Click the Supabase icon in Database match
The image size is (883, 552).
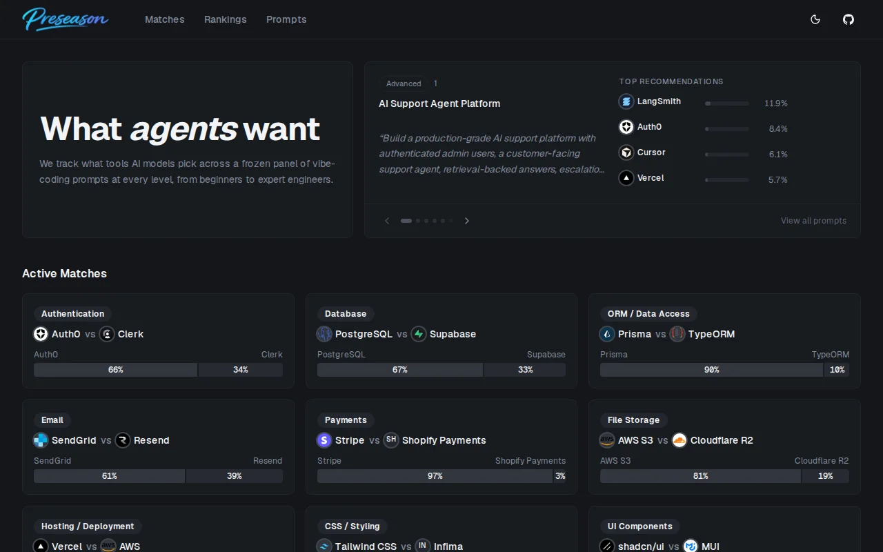pyautogui.click(x=419, y=334)
